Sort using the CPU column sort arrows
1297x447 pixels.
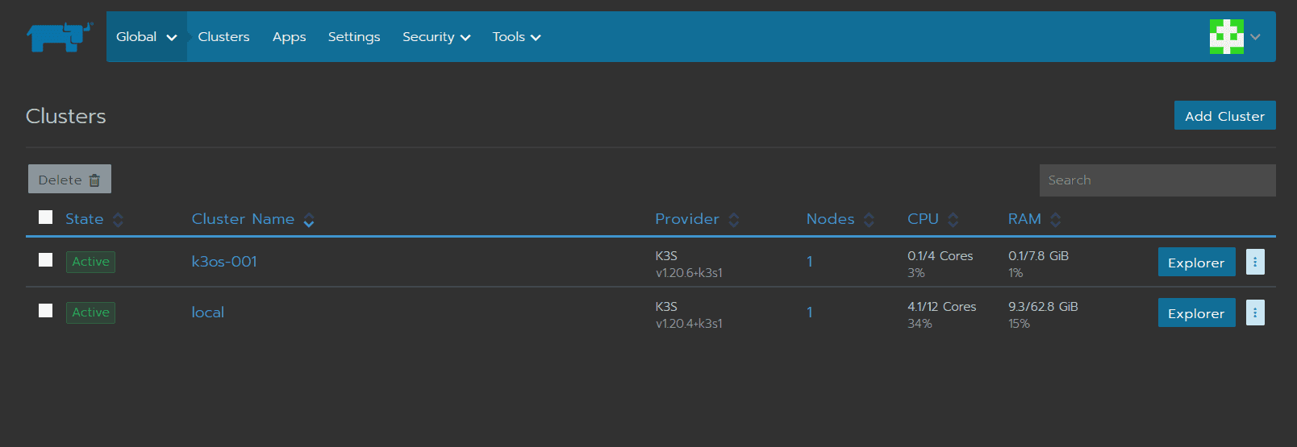(x=953, y=220)
